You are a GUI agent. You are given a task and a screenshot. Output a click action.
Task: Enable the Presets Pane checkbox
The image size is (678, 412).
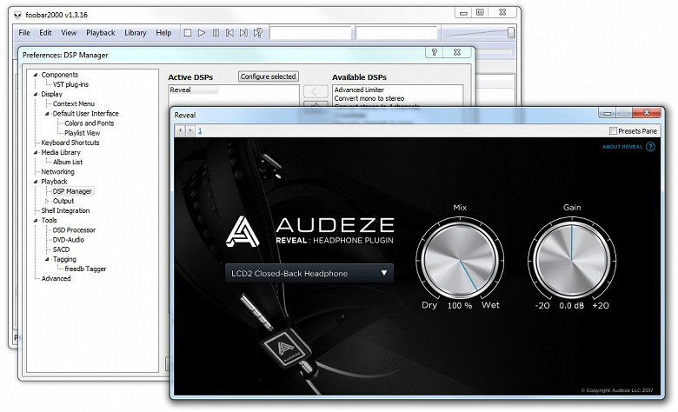[x=613, y=130]
